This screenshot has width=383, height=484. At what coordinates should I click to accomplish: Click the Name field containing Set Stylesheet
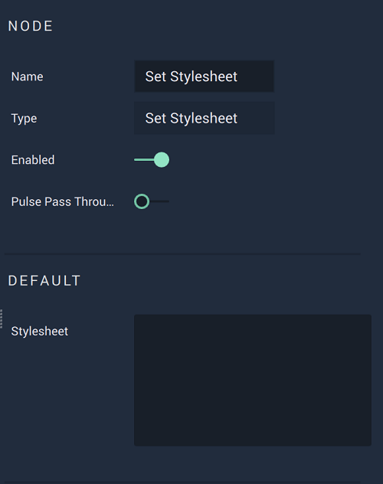coord(204,77)
